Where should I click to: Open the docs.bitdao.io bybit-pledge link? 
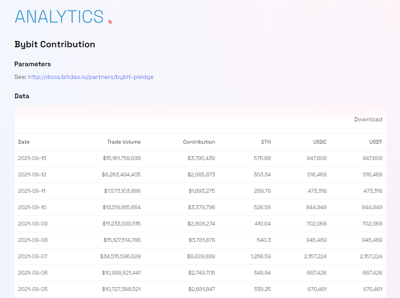coord(91,77)
